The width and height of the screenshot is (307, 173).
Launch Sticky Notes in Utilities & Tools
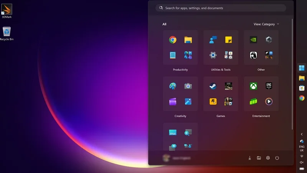[228, 40]
